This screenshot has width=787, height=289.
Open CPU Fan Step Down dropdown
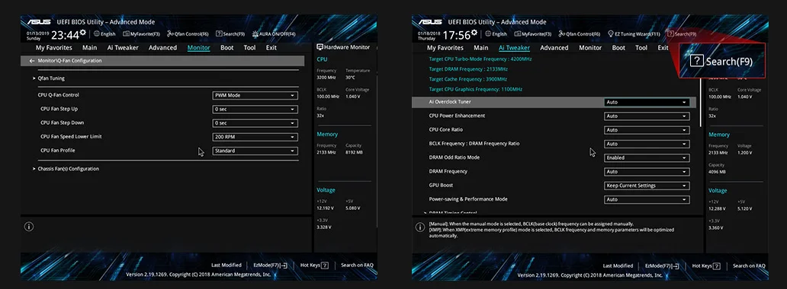tap(255, 123)
